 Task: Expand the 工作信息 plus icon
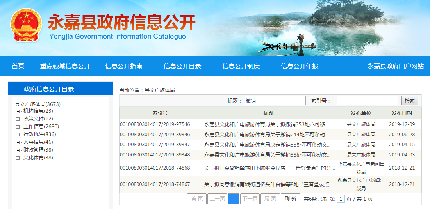coord(18,127)
